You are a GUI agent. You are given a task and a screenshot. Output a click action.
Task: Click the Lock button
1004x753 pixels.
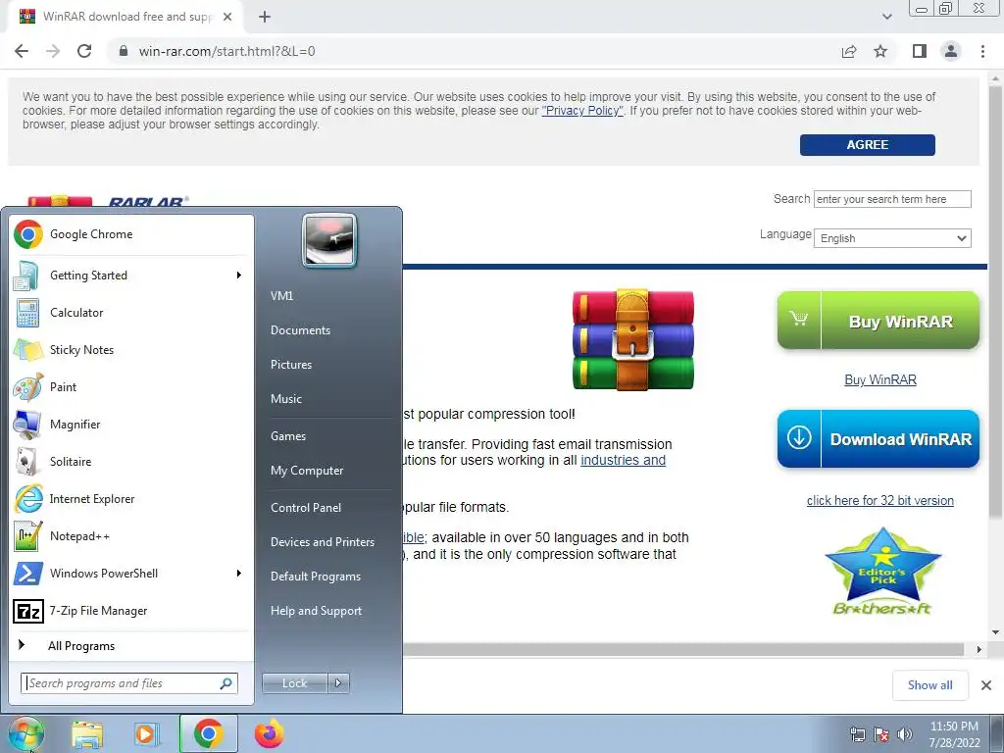click(x=295, y=683)
